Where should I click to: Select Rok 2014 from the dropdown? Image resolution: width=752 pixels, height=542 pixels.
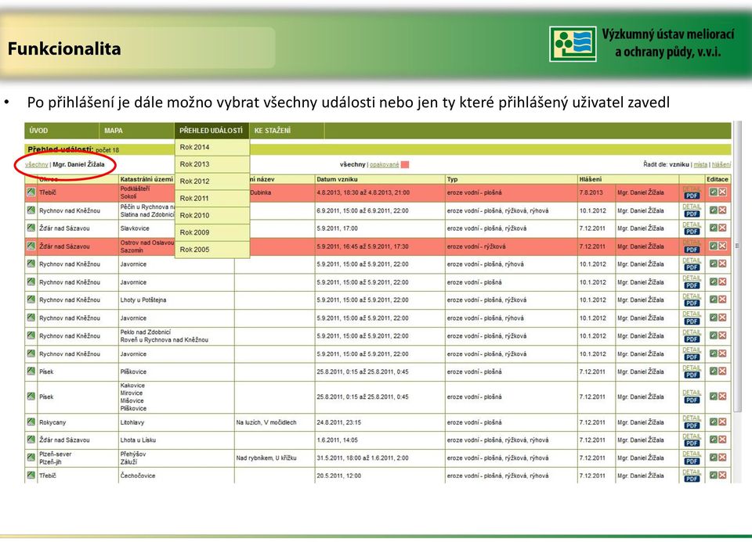(x=212, y=147)
